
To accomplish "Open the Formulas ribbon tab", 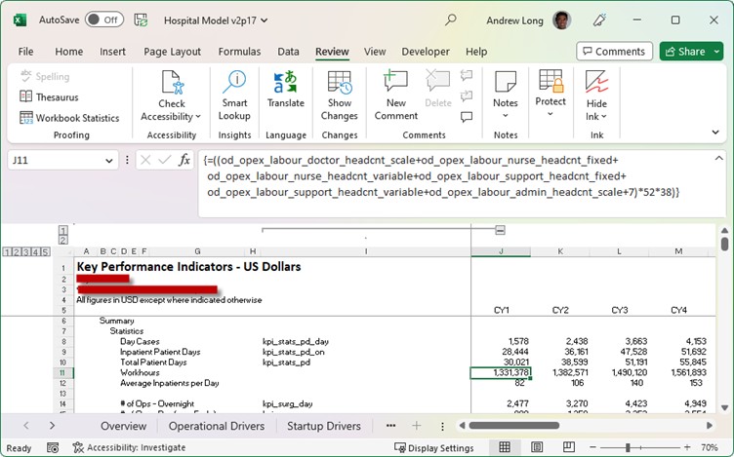I will (238, 52).
